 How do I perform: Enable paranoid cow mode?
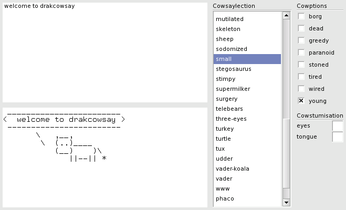click(301, 52)
